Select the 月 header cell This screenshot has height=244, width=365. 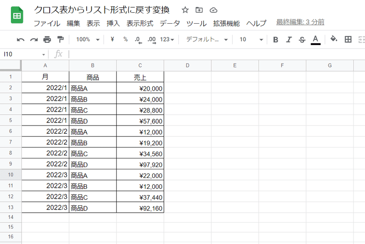(45, 76)
